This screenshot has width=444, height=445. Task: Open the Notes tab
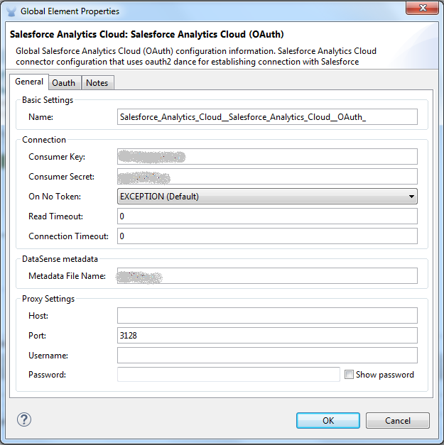pos(97,83)
